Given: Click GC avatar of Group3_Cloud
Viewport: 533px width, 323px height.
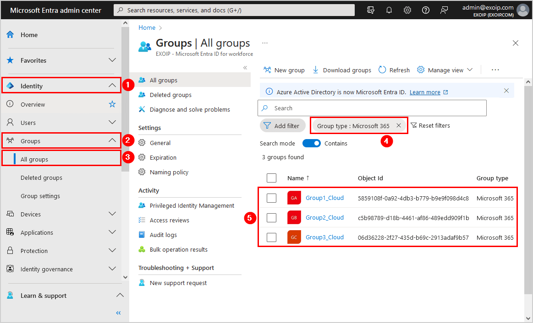Looking at the screenshot, I should tap(294, 237).
